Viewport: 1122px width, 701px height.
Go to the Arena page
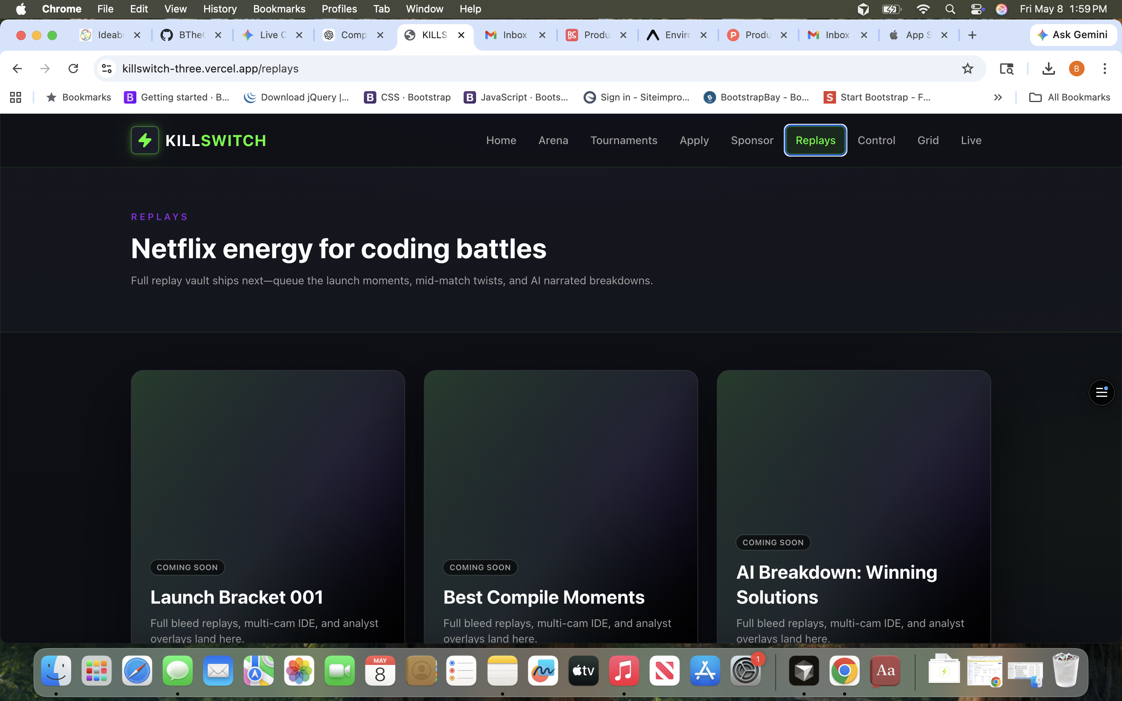tap(553, 140)
